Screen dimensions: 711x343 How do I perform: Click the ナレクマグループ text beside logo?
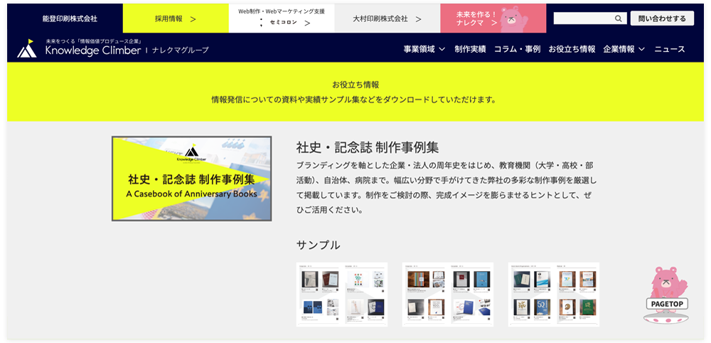pyautogui.click(x=180, y=50)
